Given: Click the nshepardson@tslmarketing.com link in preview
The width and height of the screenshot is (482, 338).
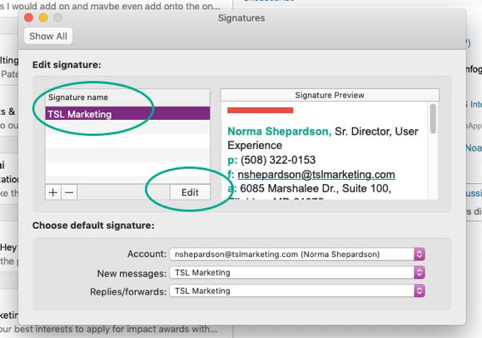Looking at the screenshot, I should [316, 174].
